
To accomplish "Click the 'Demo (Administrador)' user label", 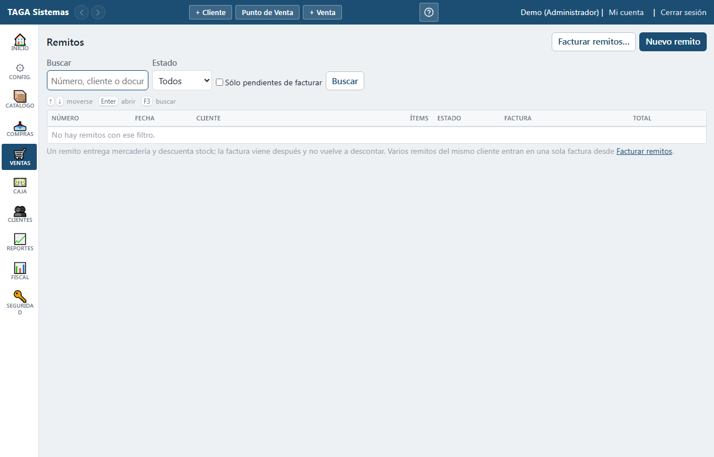I will point(559,12).
